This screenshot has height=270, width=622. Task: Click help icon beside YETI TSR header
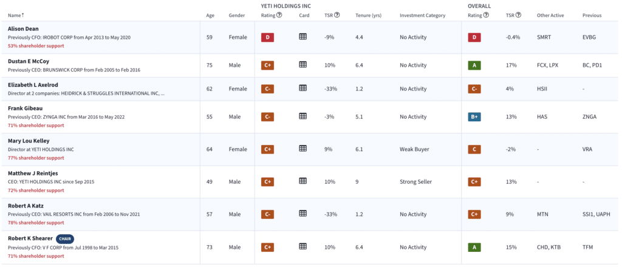pyautogui.click(x=337, y=15)
